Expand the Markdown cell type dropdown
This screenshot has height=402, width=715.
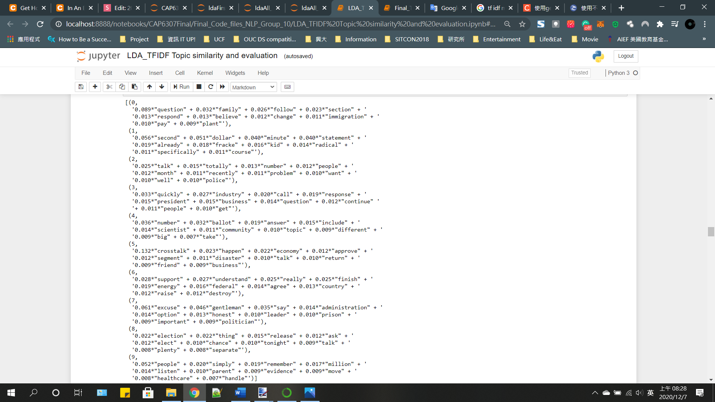(253, 87)
